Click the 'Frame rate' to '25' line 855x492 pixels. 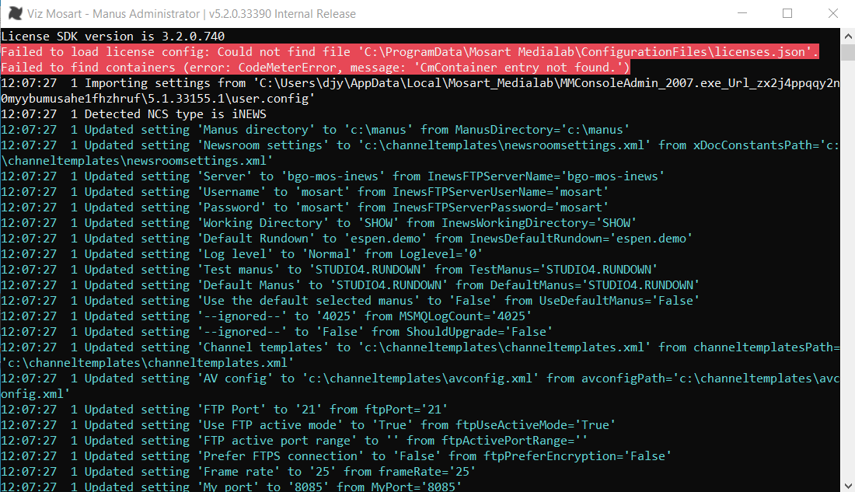point(238,472)
